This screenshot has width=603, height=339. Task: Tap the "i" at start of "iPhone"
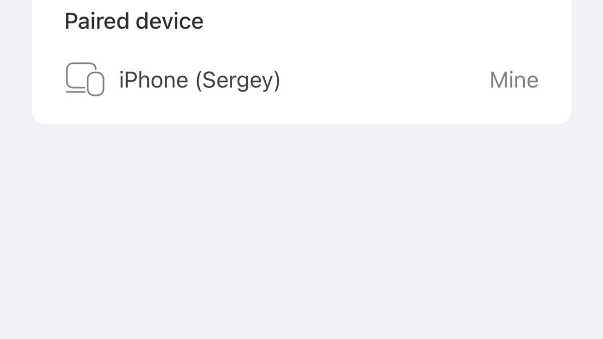click(121, 80)
